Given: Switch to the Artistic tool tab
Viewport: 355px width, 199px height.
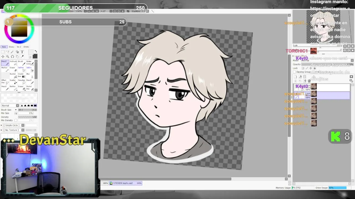Looking at the screenshot, I should point(26,47).
